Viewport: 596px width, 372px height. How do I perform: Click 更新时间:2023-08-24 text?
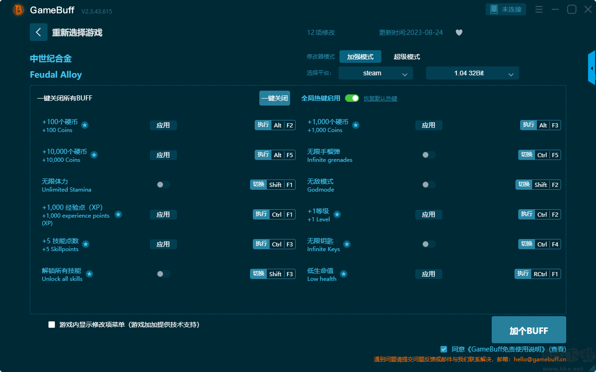pos(411,33)
